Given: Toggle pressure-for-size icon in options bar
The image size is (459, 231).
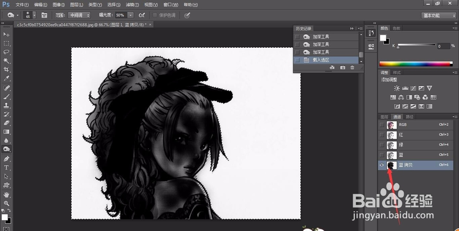Looking at the screenshot, I should (187, 15).
